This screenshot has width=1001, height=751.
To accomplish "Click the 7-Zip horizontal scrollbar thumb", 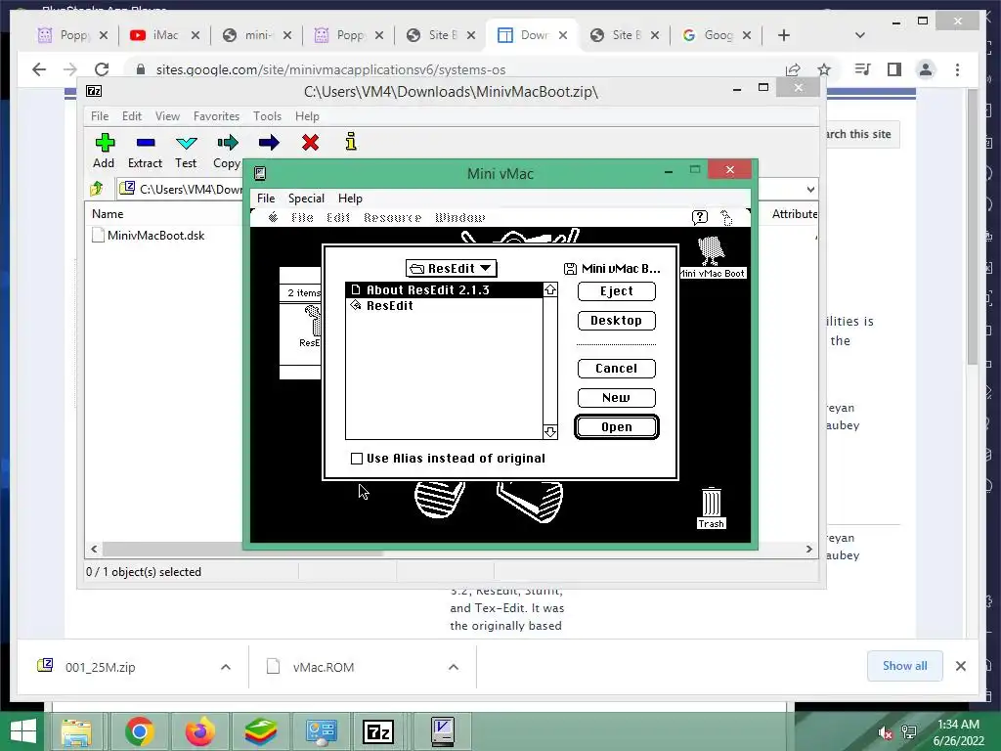I will [242, 549].
